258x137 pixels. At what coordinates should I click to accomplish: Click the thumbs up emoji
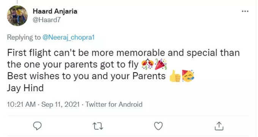click(175, 76)
